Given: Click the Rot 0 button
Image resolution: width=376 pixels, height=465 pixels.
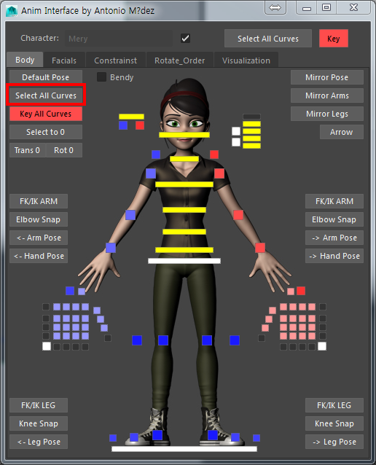Looking at the screenshot, I should (x=63, y=150).
